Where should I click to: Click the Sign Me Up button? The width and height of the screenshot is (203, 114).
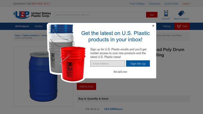click(138, 64)
